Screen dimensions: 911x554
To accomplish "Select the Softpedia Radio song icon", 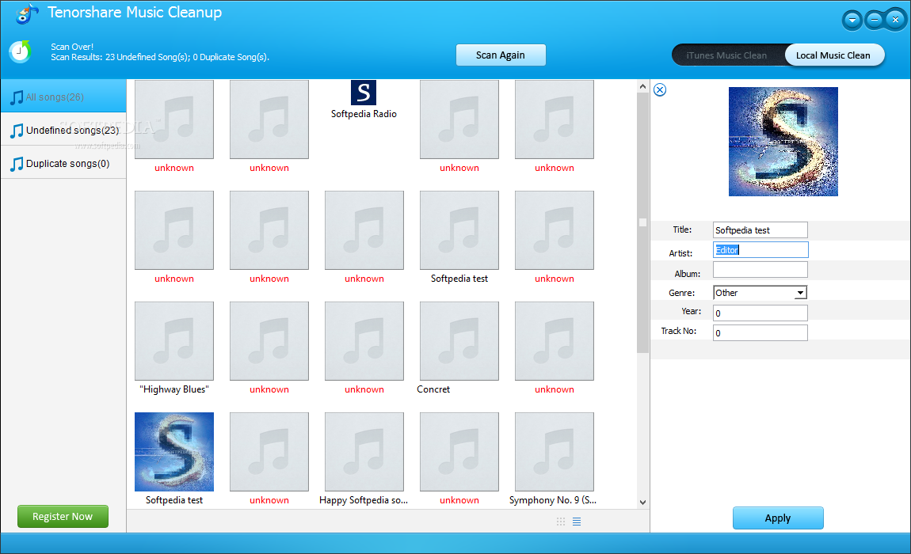I will click(x=364, y=93).
